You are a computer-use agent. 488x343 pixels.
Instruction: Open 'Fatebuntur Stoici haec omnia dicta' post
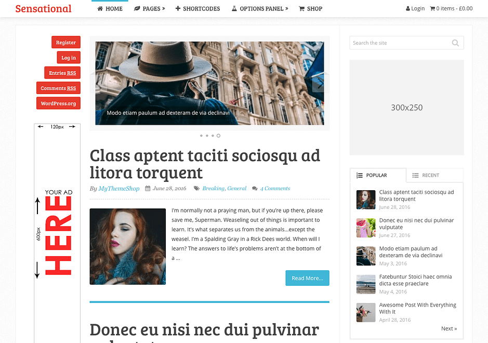415,280
